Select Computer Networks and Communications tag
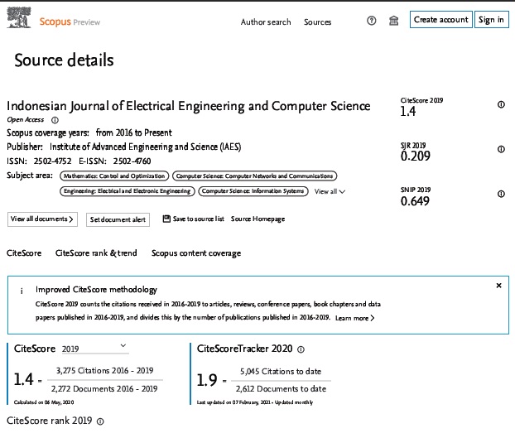This screenshot has width=515, height=433. click(254, 176)
